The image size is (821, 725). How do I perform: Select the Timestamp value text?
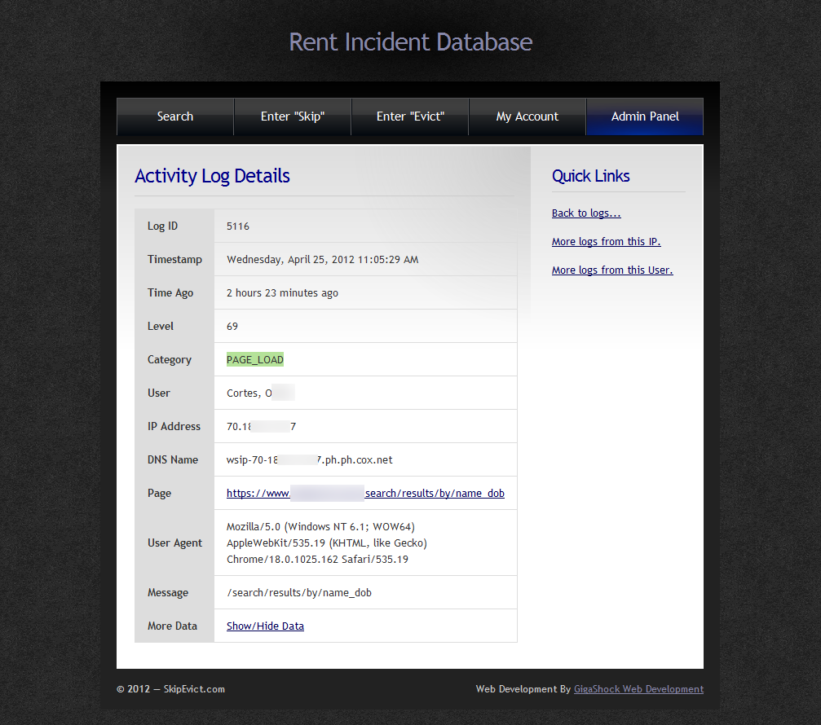pyautogui.click(x=323, y=259)
